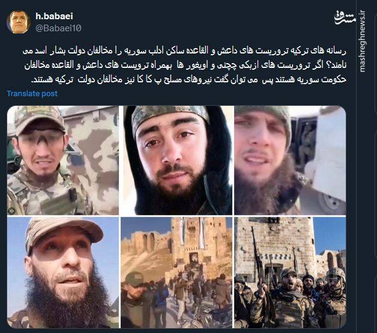The image size is (377, 333).
Task: Click Translate post link
Action: (x=32, y=93)
